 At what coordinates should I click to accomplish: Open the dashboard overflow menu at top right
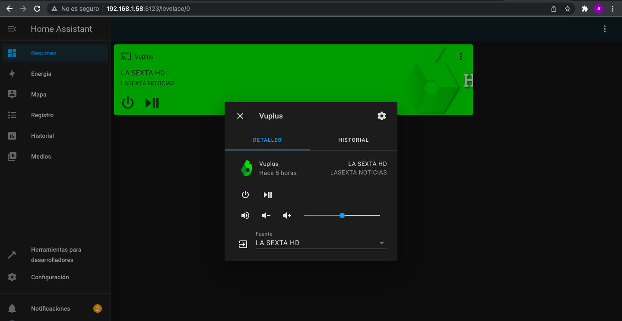click(604, 29)
